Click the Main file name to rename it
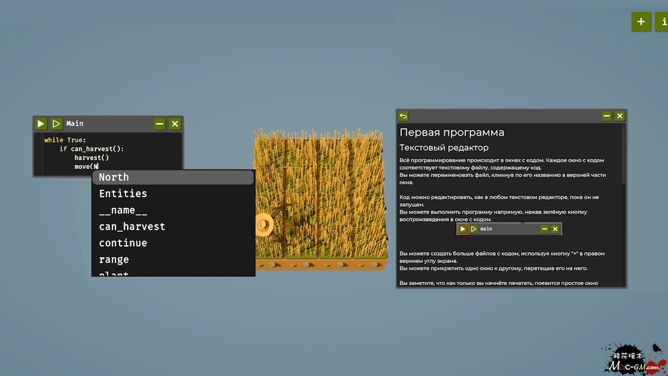The height and width of the screenshot is (376, 668). coord(75,124)
